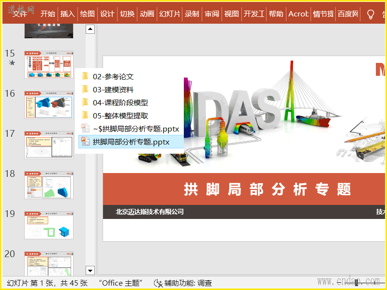Click the 03-建模资料 folder icon
This screenshot has height=290, width=387.
(x=85, y=89)
